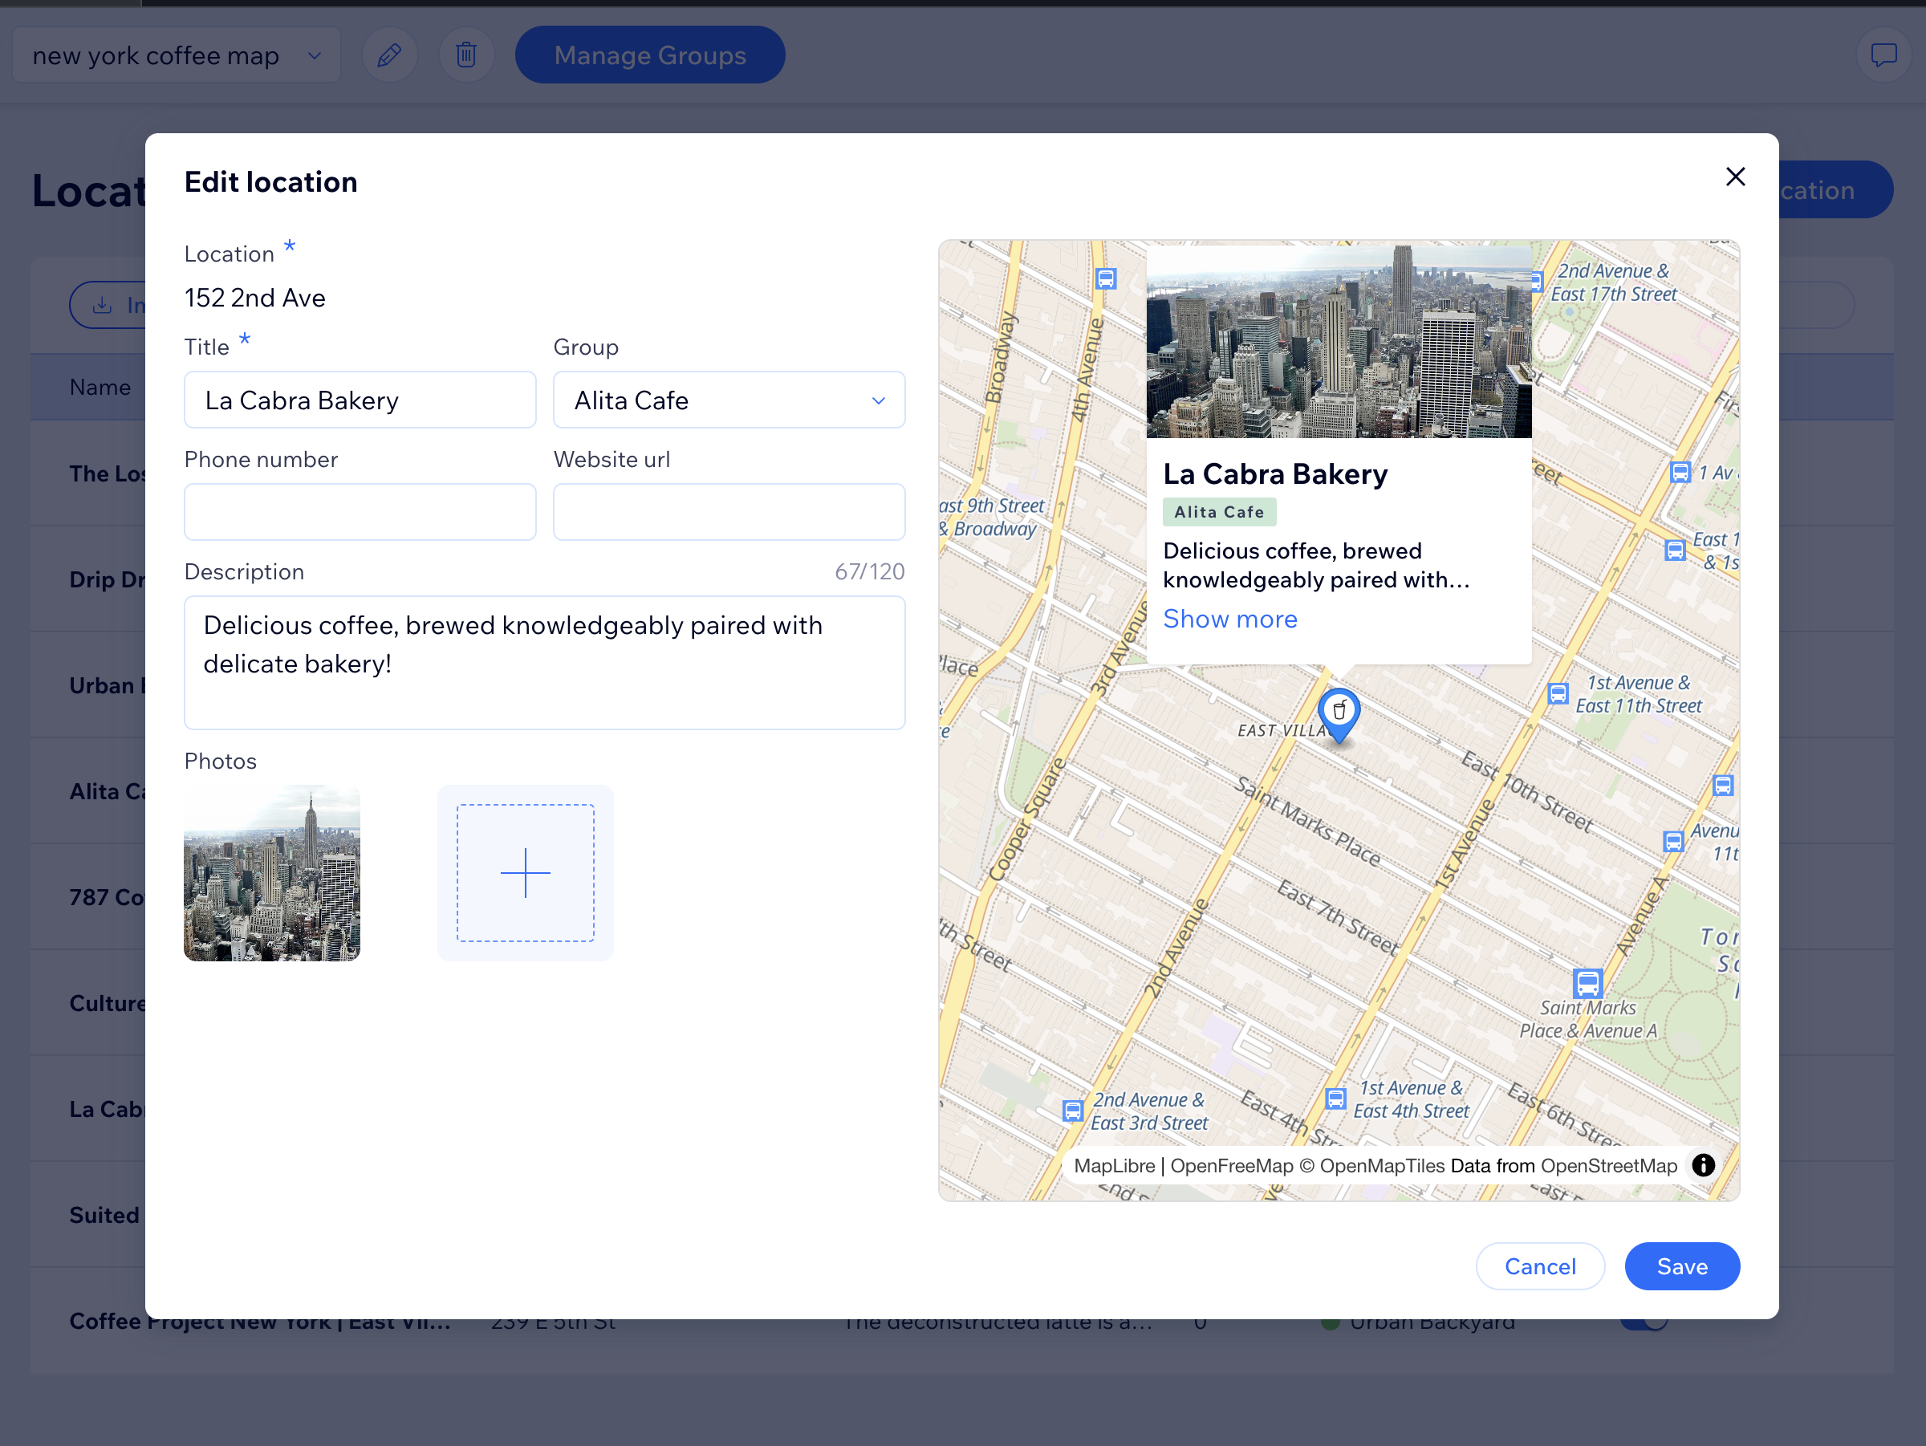
Task: Click La Cabra Bakery heading in popup
Action: click(1274, 474)
